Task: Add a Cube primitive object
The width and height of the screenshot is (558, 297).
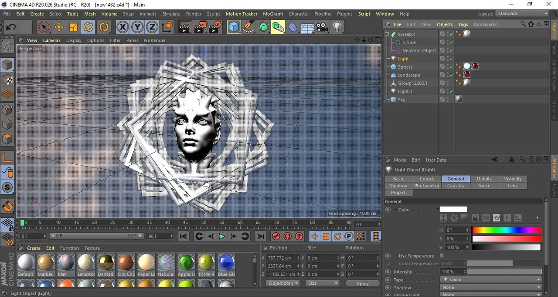Action: point(234,27)
